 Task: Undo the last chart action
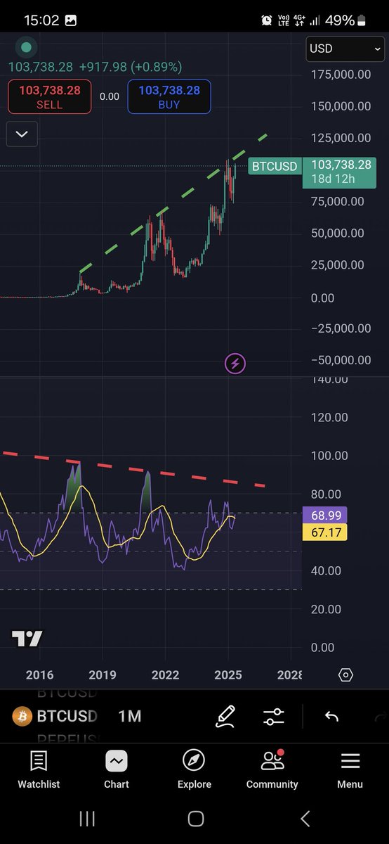(x=331, y=717)
